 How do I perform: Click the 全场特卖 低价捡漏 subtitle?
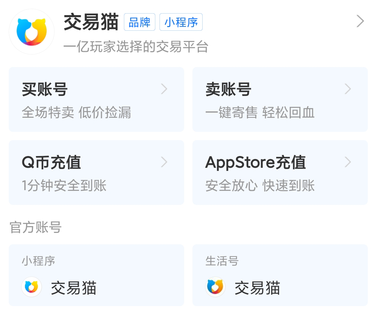point(76,112)
